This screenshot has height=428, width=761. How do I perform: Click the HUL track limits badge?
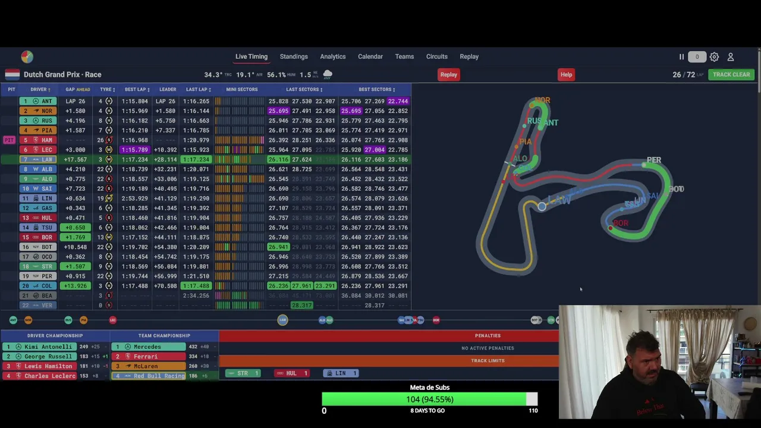[291, 373]
